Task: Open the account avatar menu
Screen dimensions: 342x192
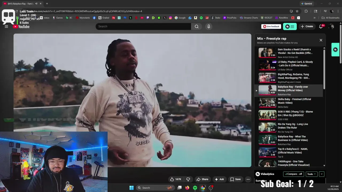Action: pos(332,26)
